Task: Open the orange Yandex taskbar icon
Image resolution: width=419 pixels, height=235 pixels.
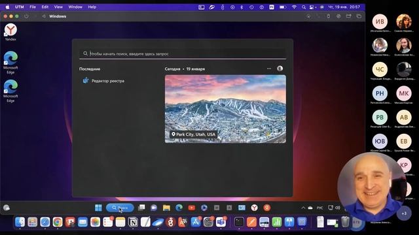Action: 266,208
